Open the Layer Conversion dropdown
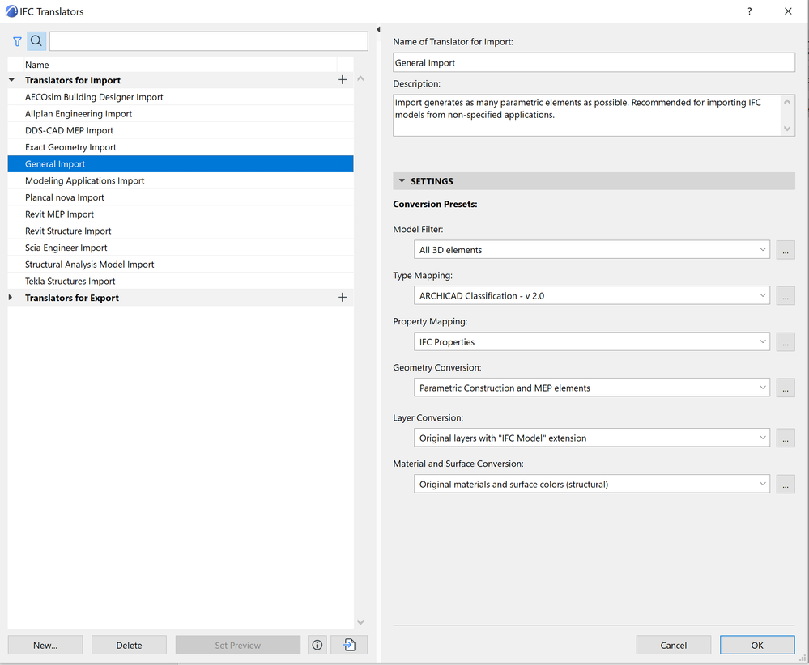809x665 pixels. tap(591, 438)
